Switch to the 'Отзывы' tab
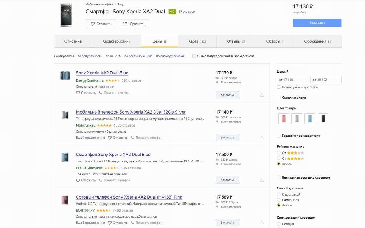The width and height of the screenshot is (365, 228). click(x=236, y=41)
